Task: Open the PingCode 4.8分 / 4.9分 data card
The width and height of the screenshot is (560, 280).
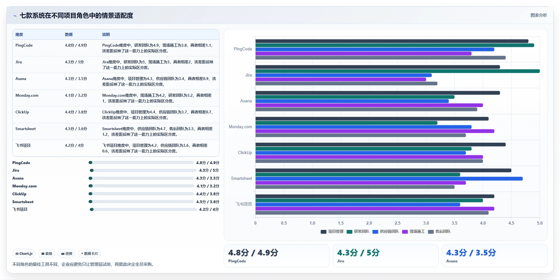Action: 277,256
